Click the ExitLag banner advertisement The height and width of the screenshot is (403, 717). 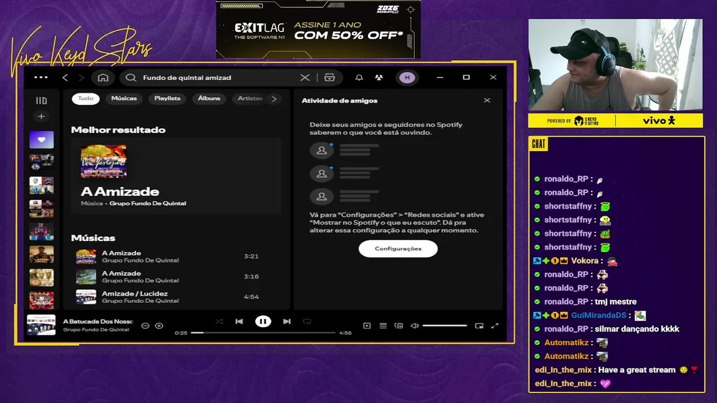pyautogui.click(x=318, y=29)
